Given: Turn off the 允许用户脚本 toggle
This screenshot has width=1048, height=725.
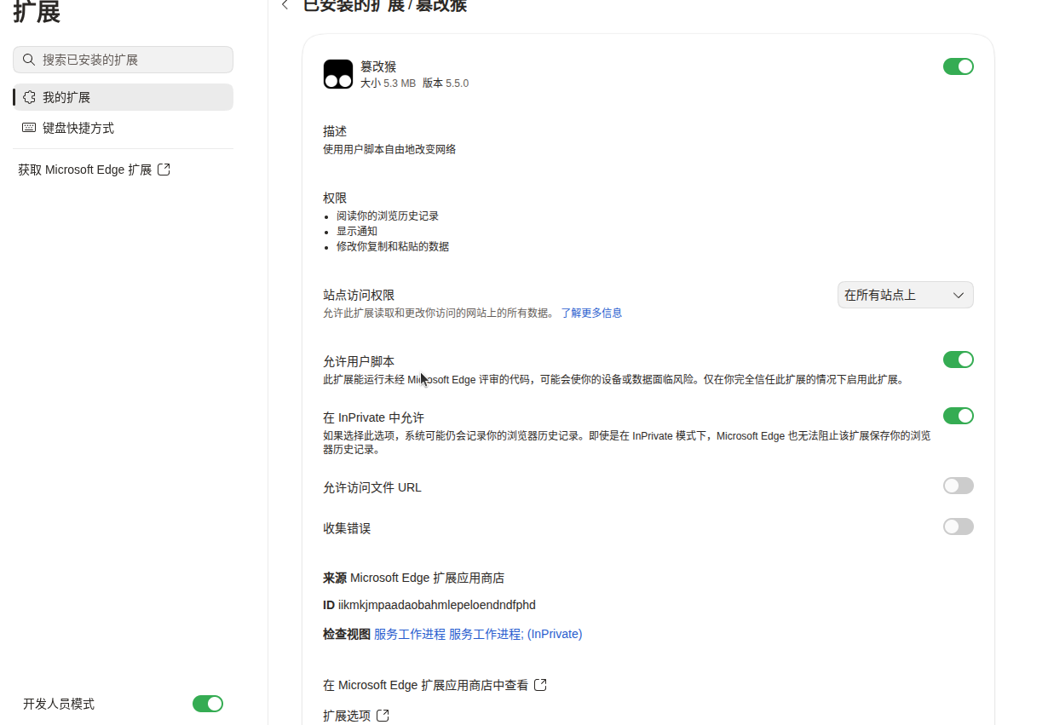Looking at the screenshot, I should 959,360.
